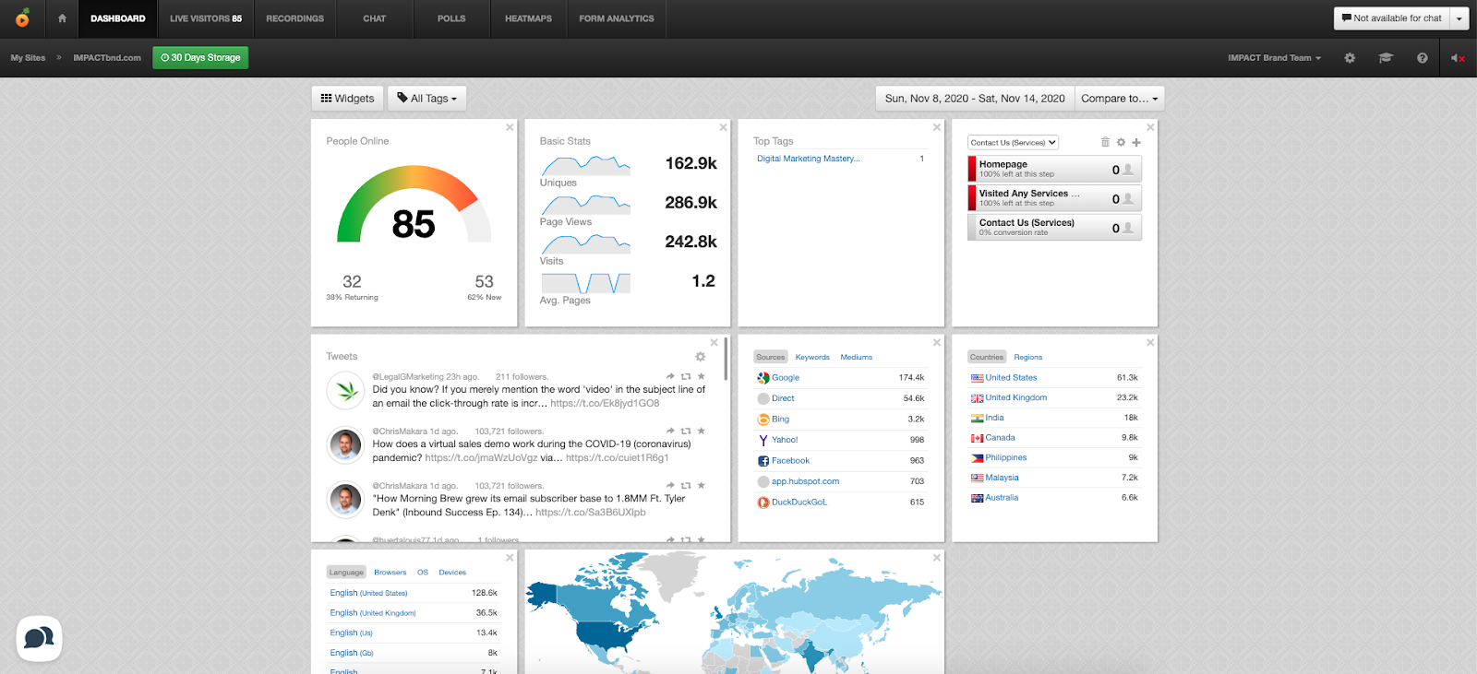This screenshot has height=674, width=1477.
Task: Close the People Online widget
Action: 510,127
